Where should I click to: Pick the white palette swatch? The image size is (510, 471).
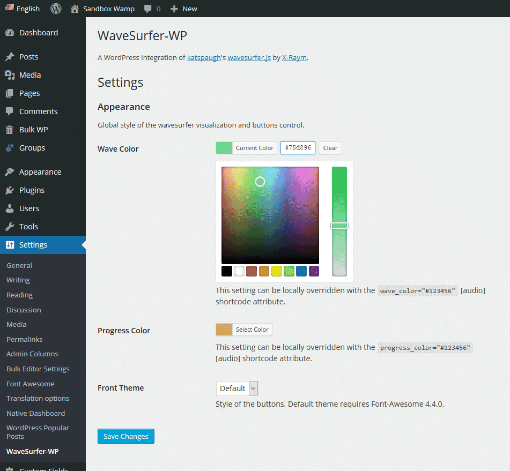(x=239, y=271)
